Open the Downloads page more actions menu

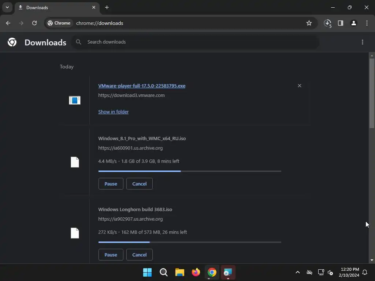(363, 42)
